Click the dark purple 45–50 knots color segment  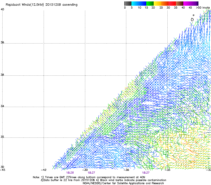coord(194,3)
